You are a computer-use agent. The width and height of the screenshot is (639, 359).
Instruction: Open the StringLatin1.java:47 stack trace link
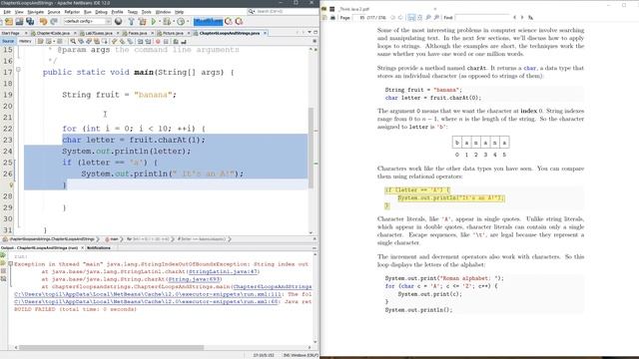(223, 271)
